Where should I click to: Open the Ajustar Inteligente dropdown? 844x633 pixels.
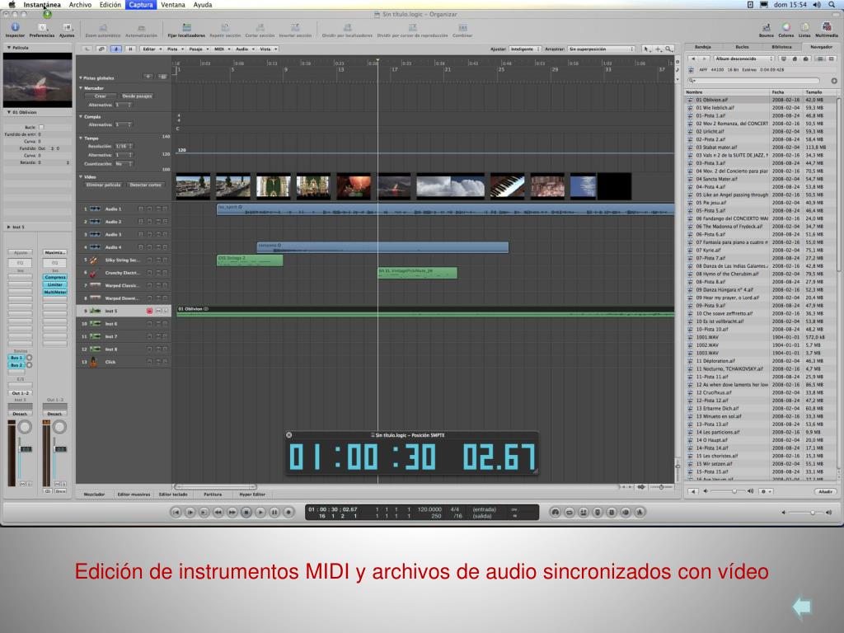click(525, 49)
